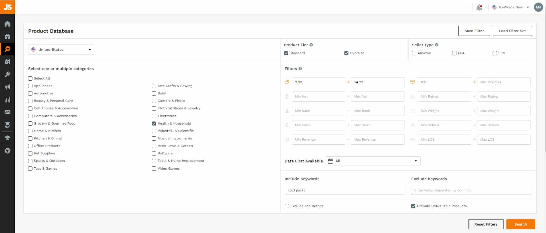The height and width of the screenshot is (233, 546).
Task: Focus the Min Rating input
Action: [444, 96]
